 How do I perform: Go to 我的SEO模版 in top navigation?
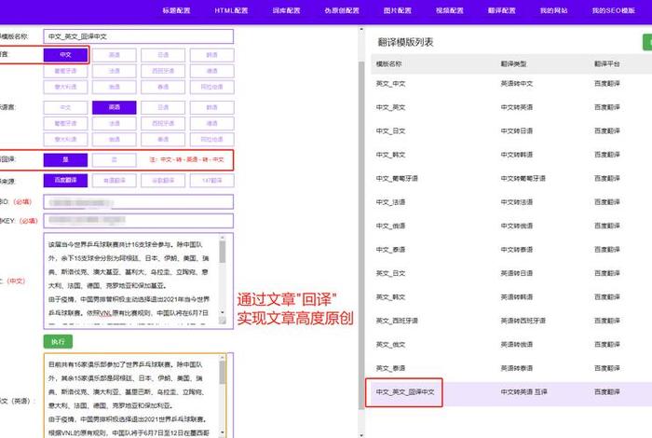pyautogui.click(x=614, y=10)
